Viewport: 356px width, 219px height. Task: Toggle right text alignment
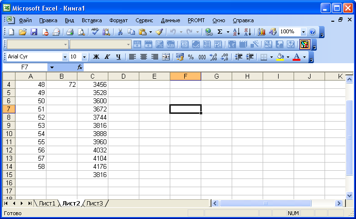point(155,56)
